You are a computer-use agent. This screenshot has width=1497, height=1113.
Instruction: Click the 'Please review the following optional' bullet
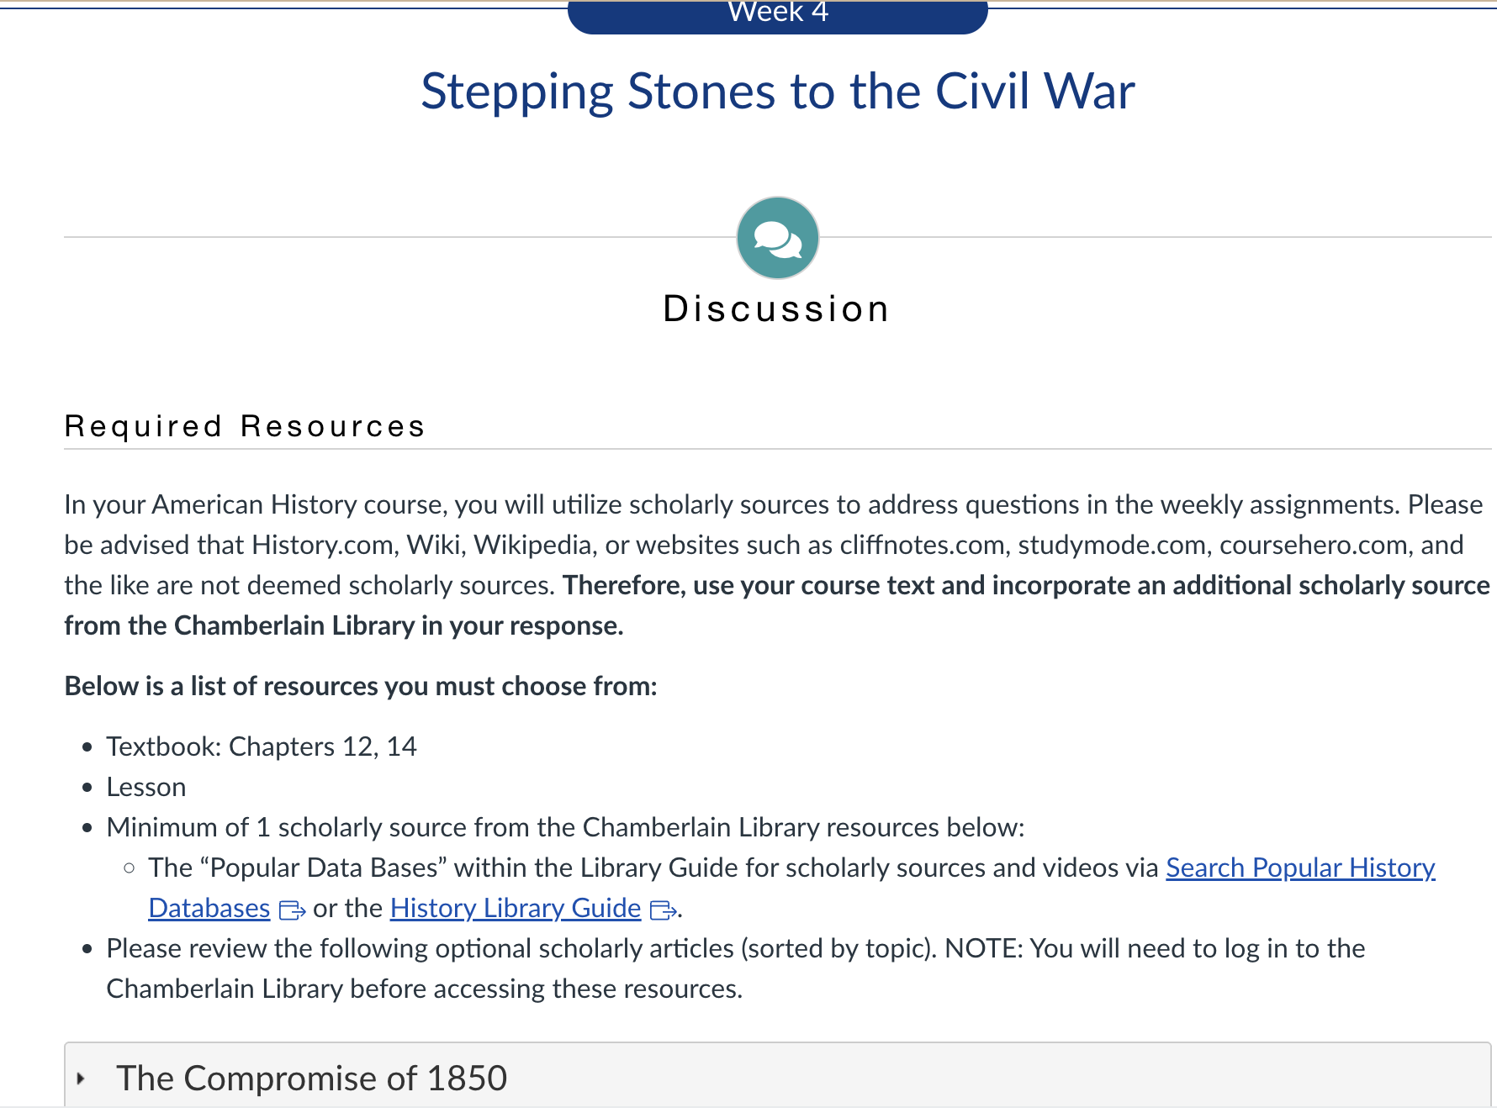tap(735, 948)
